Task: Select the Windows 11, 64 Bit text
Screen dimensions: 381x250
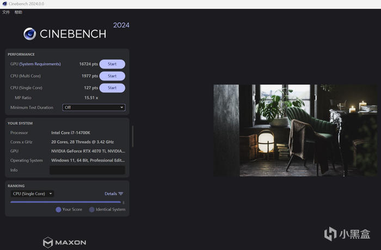Action: pos(88,160)
